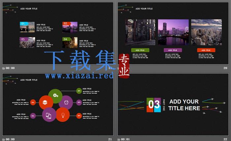Viewport: 231px width, 141px height.
Task: Select the bridge photo labeled 01.
Action: (27, 27)
